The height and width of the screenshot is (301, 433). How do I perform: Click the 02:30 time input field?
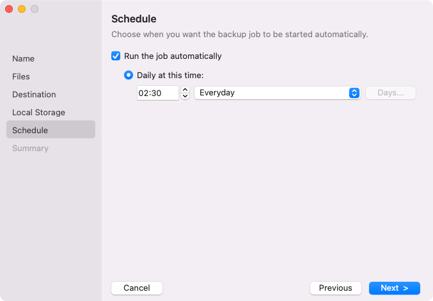click(x=157, y=93)
